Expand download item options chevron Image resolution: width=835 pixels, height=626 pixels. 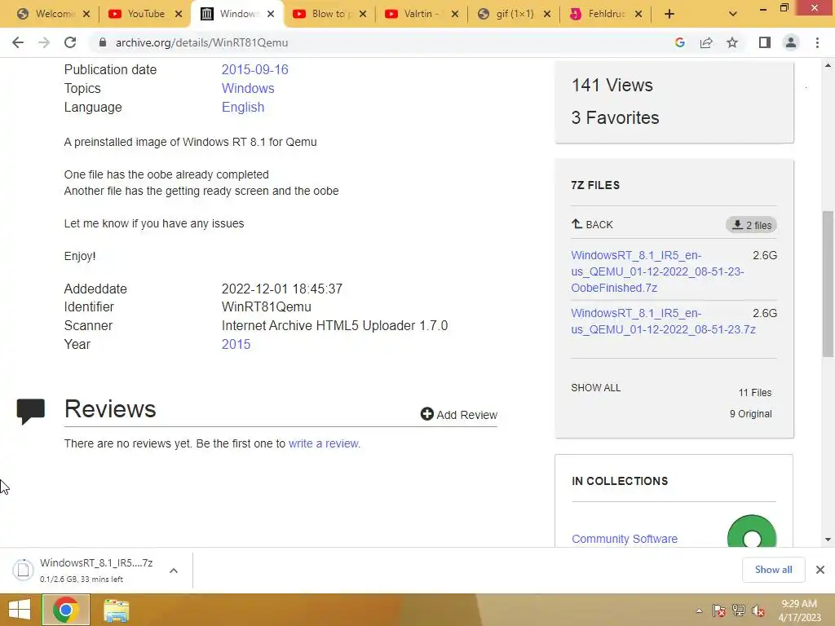pyautogui.click(x=174, y=571)
